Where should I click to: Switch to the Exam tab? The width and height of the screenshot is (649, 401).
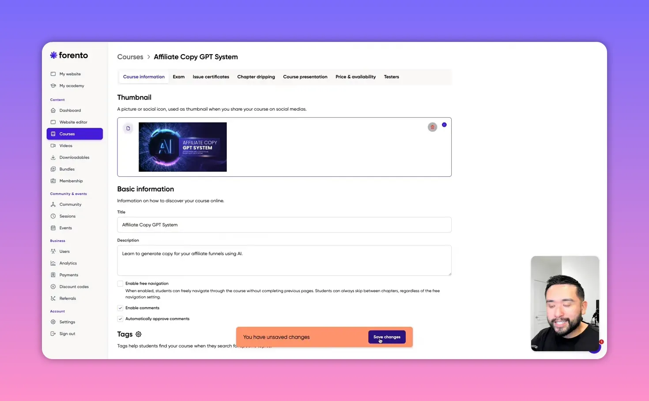point(178,77)
